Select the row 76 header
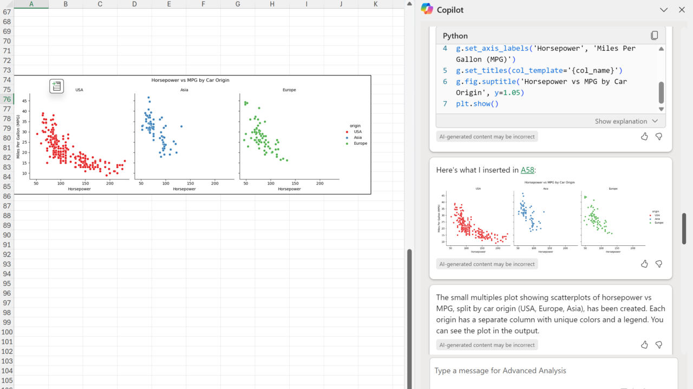Image resolution: width=693 pixels, height=389 pixels. 6,99
